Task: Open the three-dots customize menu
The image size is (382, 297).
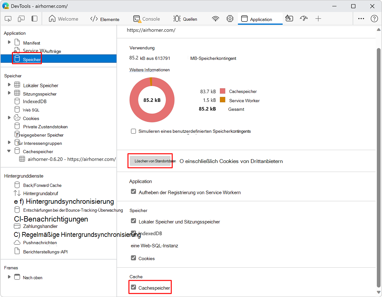Action: pos(361,19)
